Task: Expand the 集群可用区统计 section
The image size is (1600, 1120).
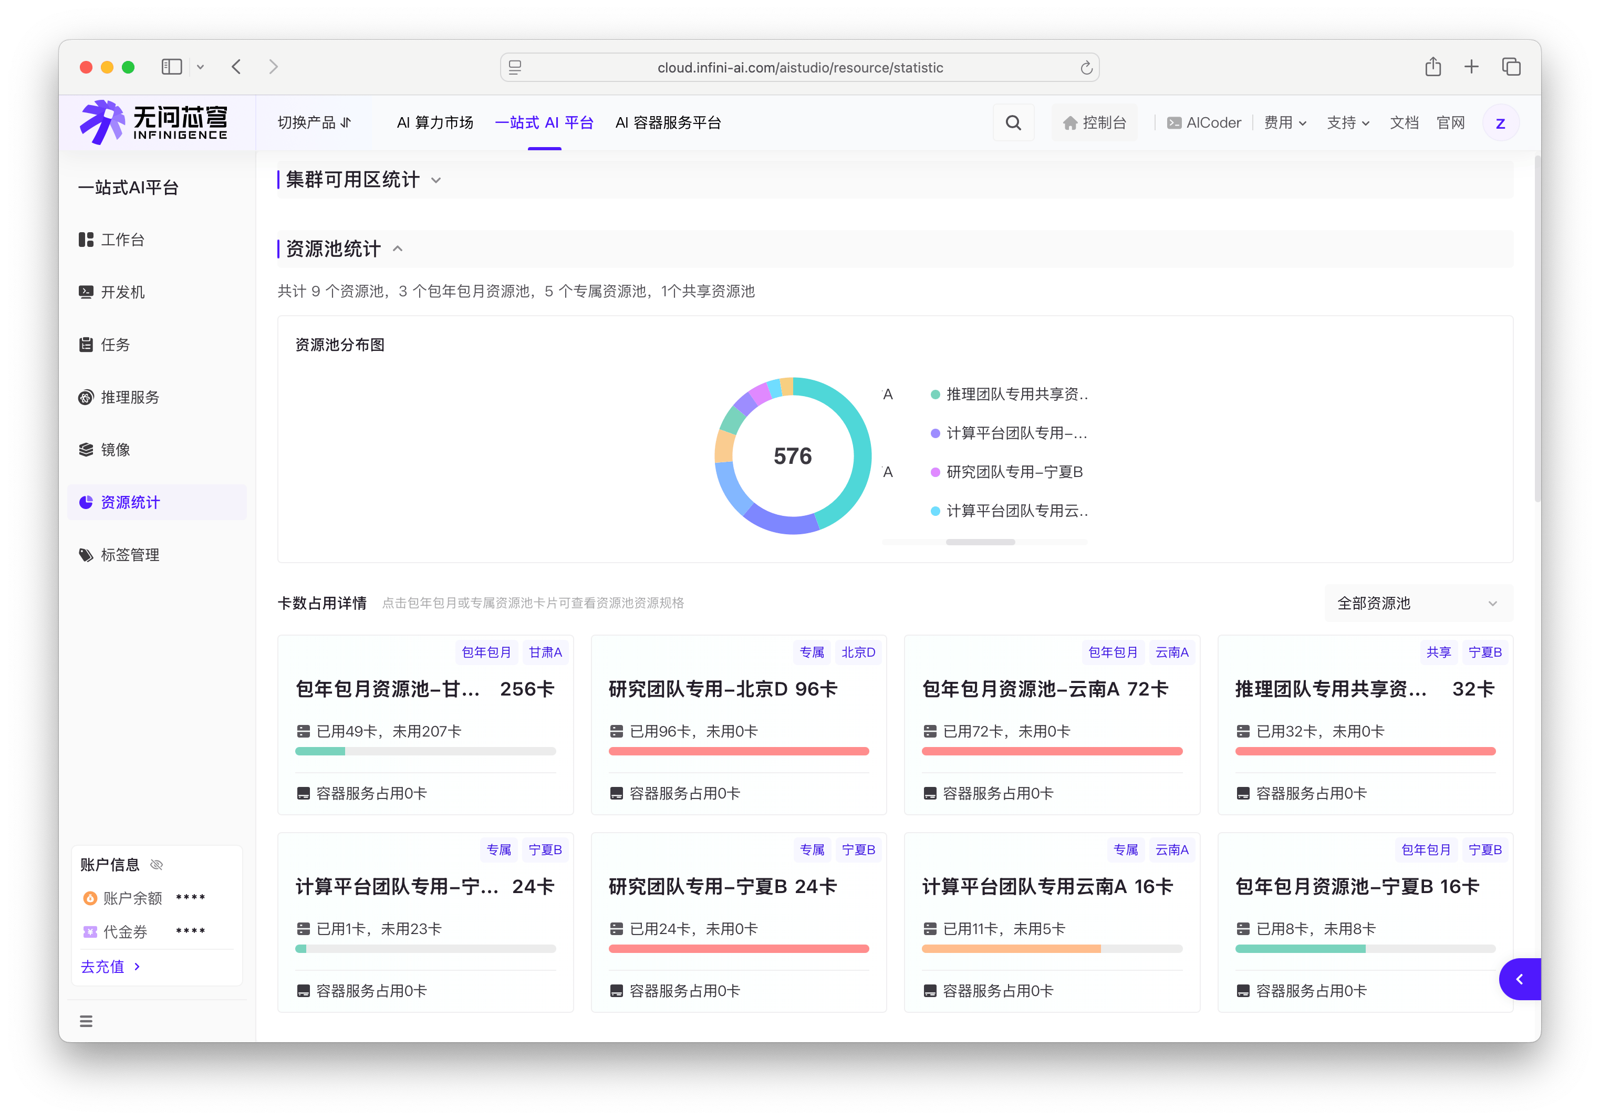Action: [x=436, y=180]
